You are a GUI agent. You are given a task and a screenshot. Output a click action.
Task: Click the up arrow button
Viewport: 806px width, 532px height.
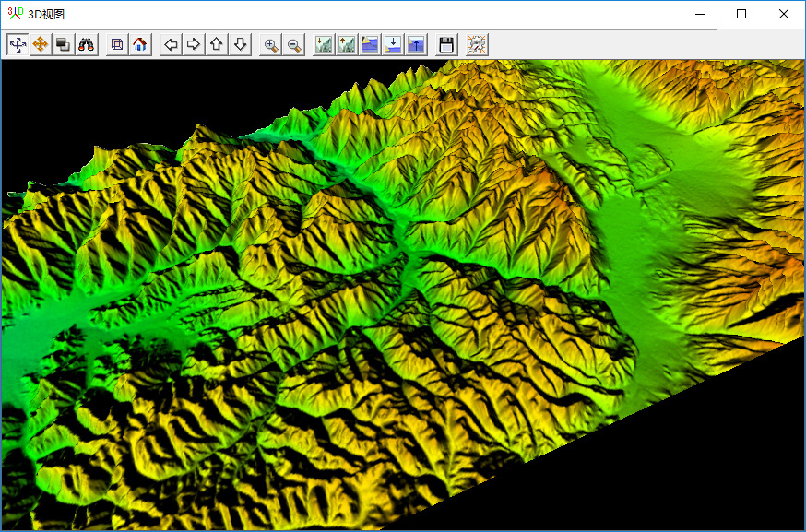coord(217,44)
